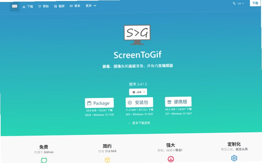Click the 强大 heading
The height and width of the screenshot is (163, 262).
pyautogui.click(x=171, y=145)
